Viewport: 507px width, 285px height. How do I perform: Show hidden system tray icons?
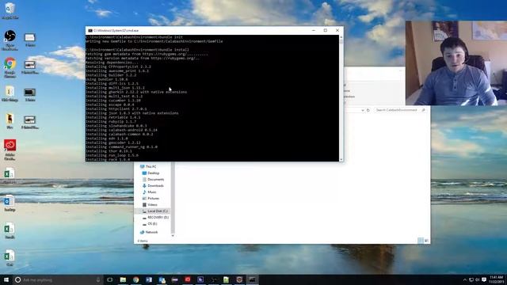(465, 279)
